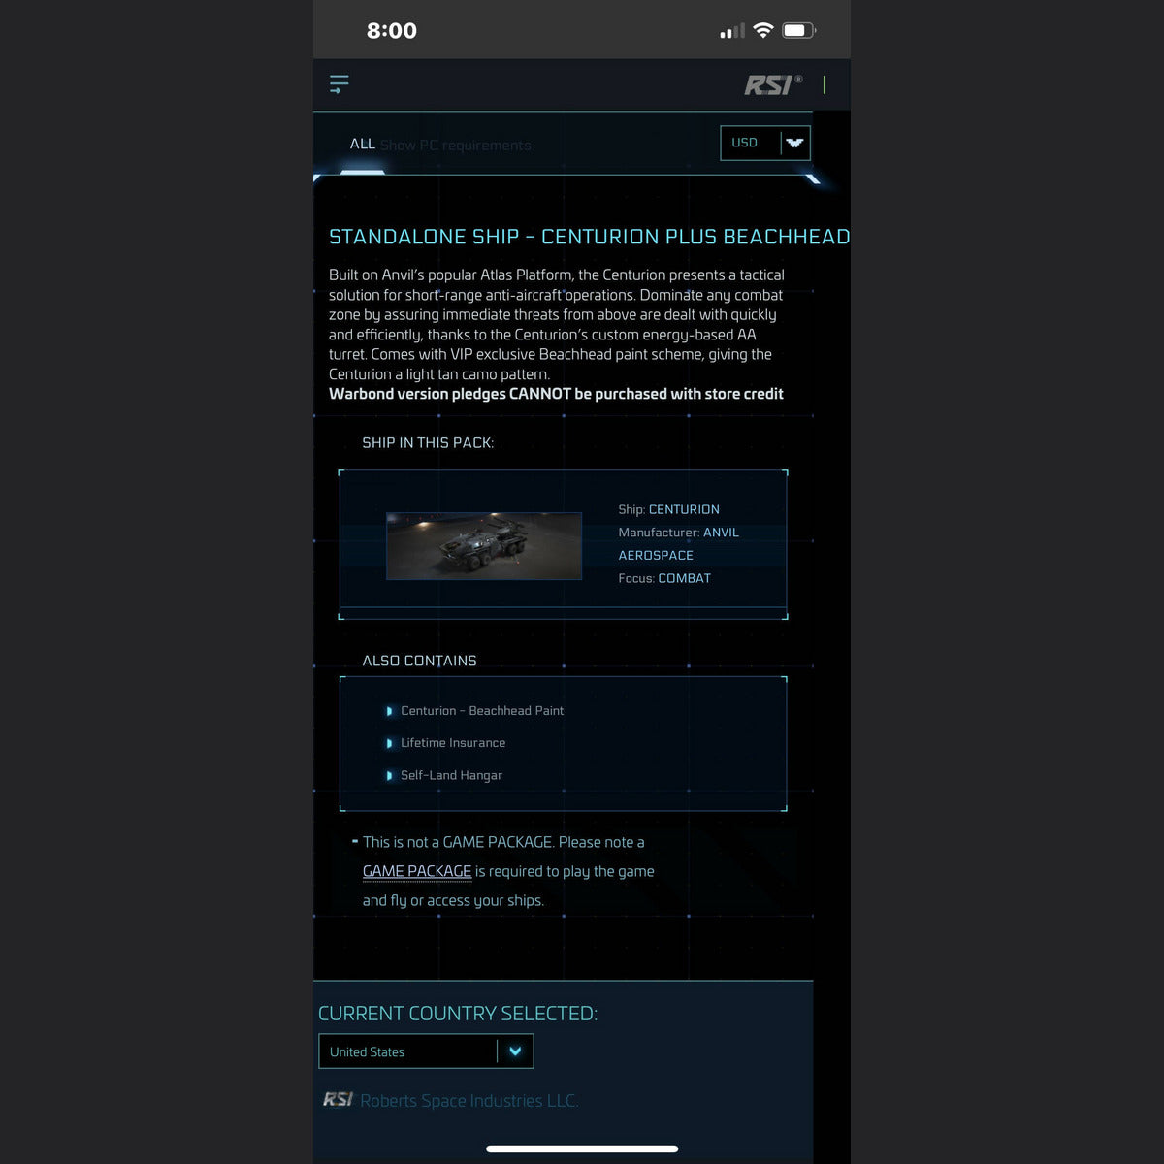This screenshot has width=1164, height=1164.
Task: Click the COMBAT focus link
Action: (684, 578)
